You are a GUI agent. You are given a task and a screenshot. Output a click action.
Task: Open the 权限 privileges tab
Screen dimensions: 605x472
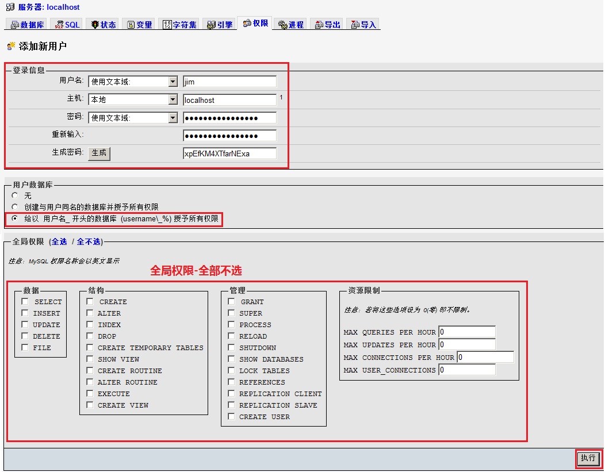point(255,24)
